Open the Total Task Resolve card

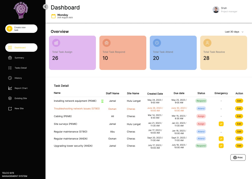pyautogui.click(x=224, y=53)
